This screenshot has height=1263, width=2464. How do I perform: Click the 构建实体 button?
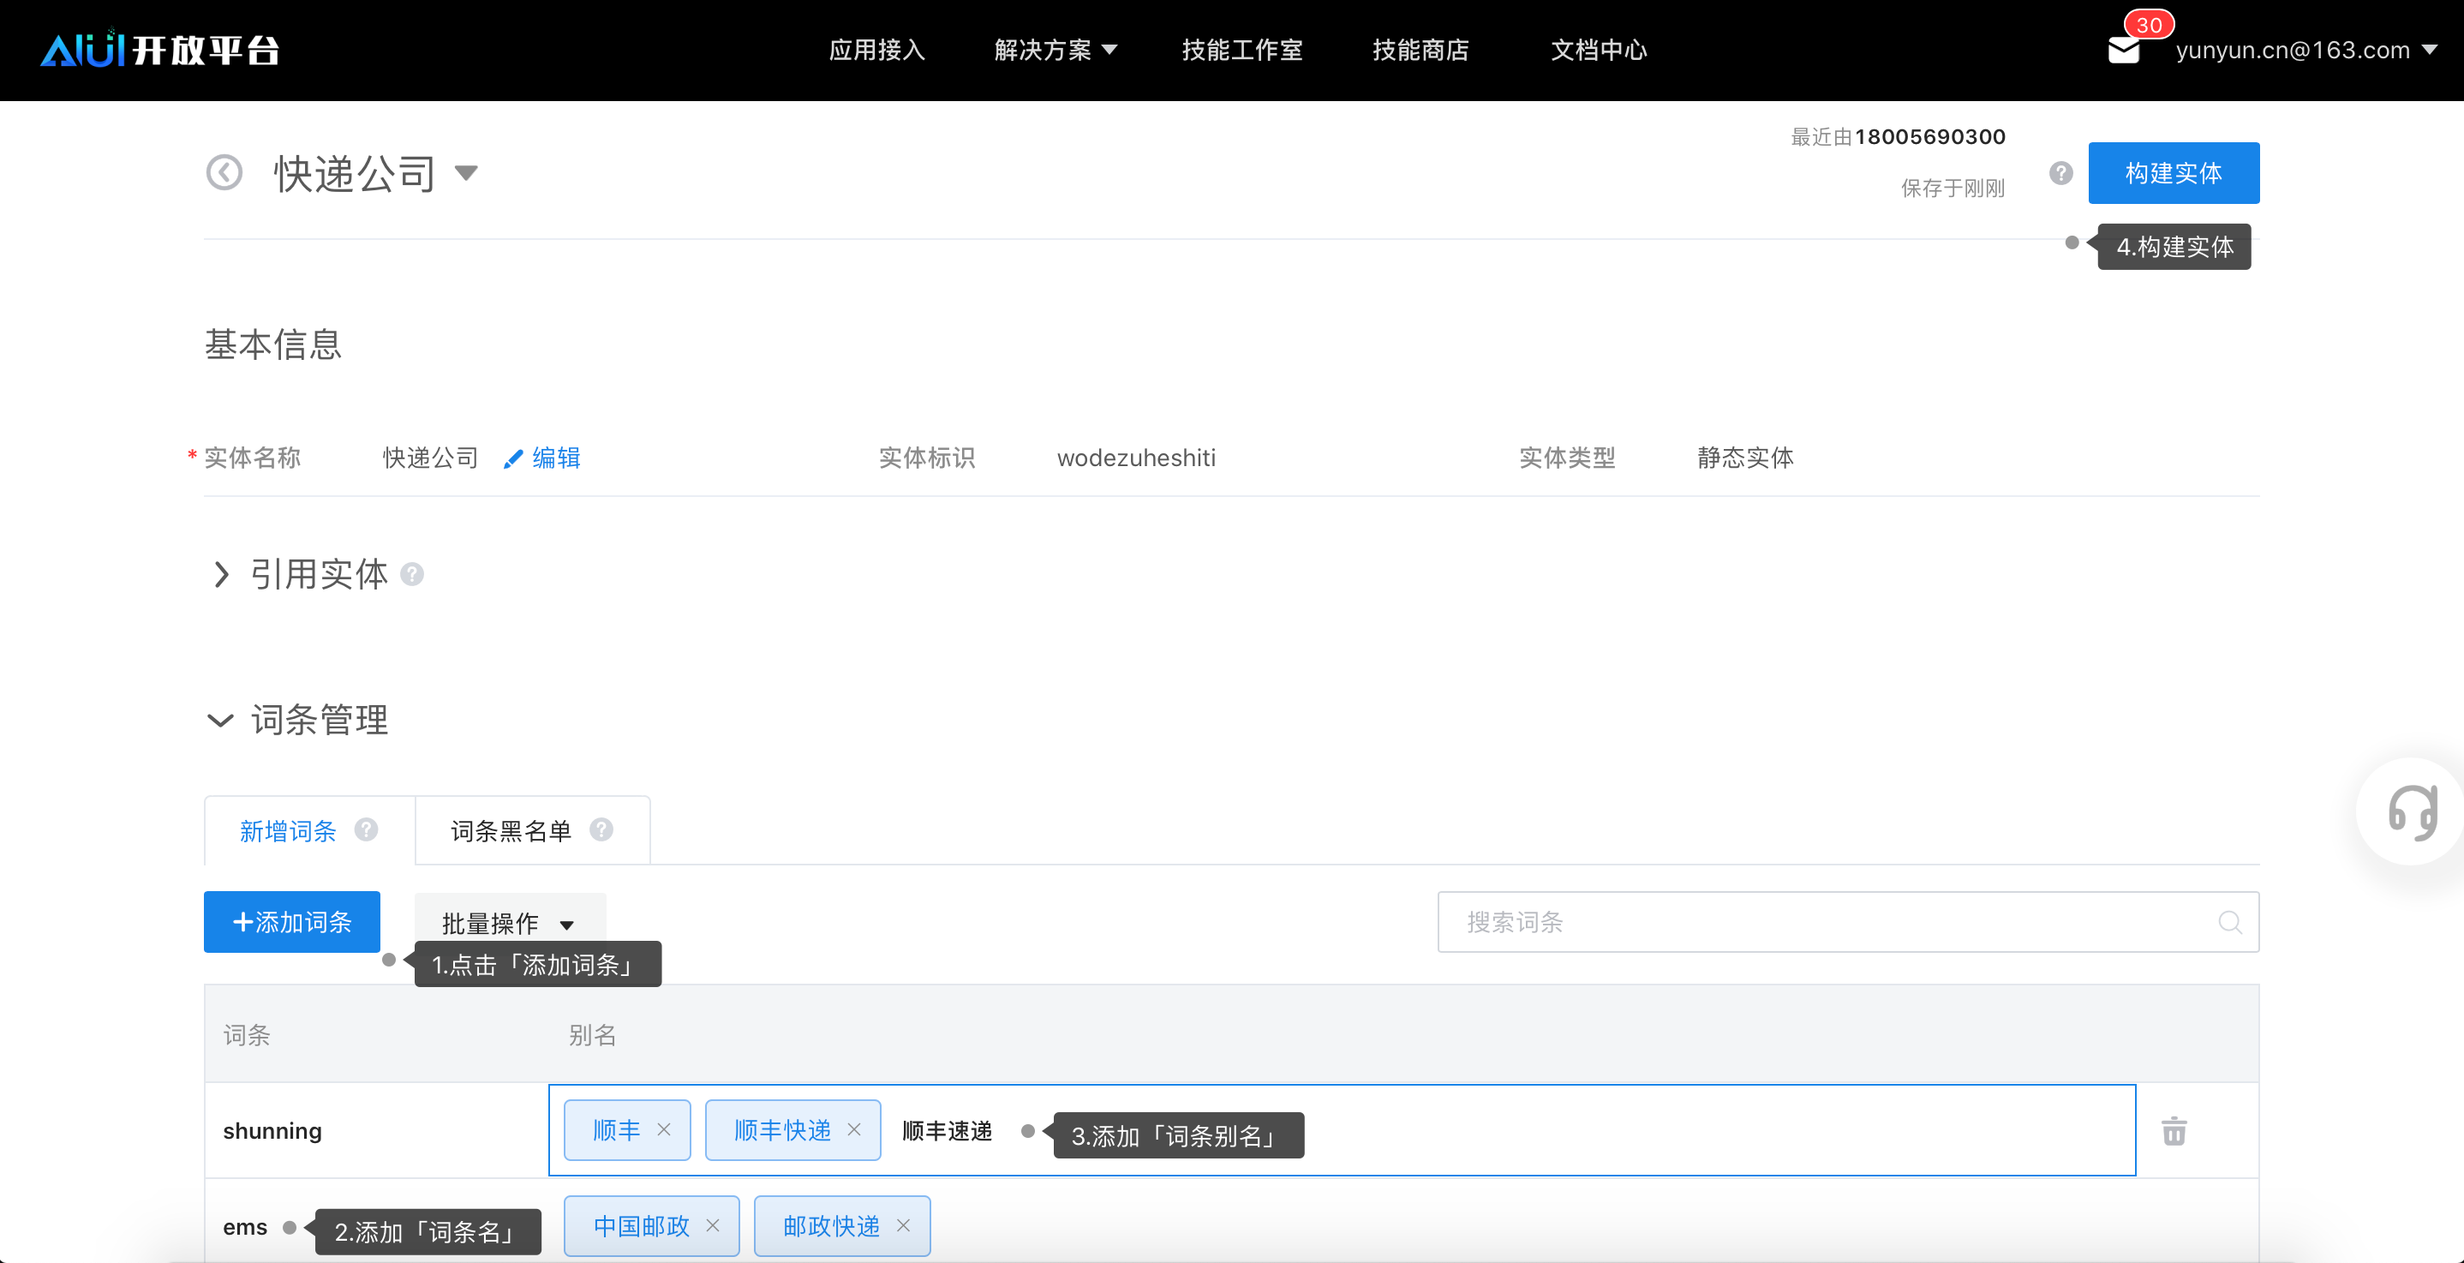[2174, 173]
